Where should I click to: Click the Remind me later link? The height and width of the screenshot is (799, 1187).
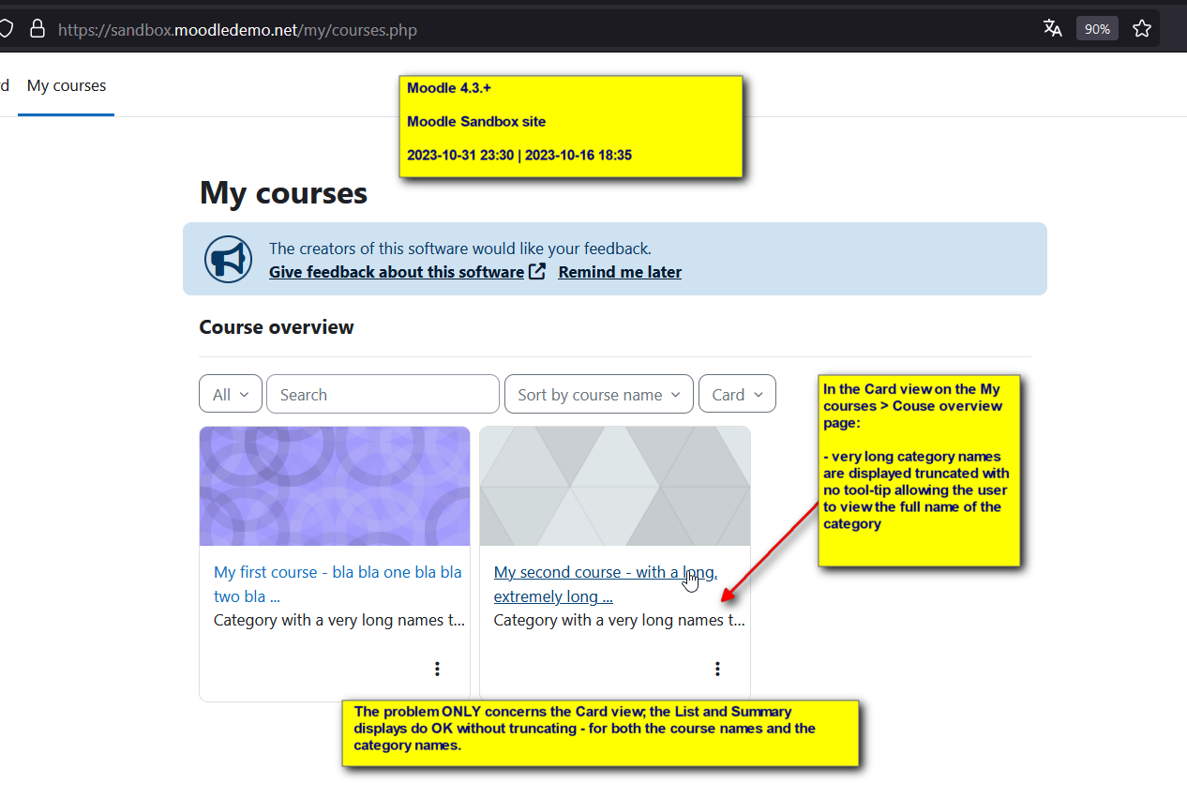tap(620, 272)
